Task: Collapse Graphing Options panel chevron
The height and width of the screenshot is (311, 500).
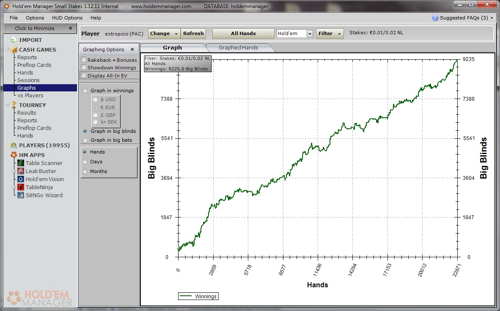Action: point(132,50)
